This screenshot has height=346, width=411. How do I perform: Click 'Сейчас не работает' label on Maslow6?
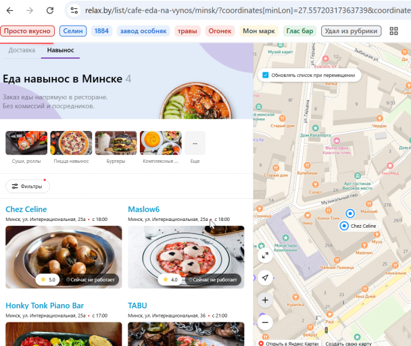click(213, 280)
